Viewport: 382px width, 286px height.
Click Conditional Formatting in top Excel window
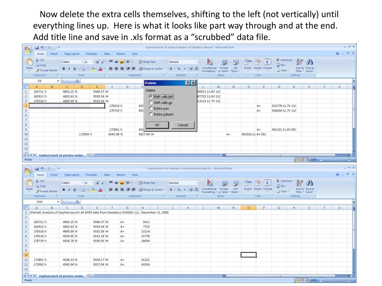(x=209, y=65)
